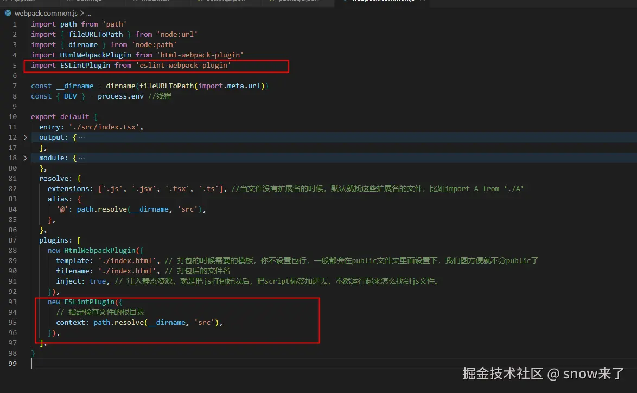Click the 'inject:' key on line 91
637x393 pixels.
pos(71,281)
